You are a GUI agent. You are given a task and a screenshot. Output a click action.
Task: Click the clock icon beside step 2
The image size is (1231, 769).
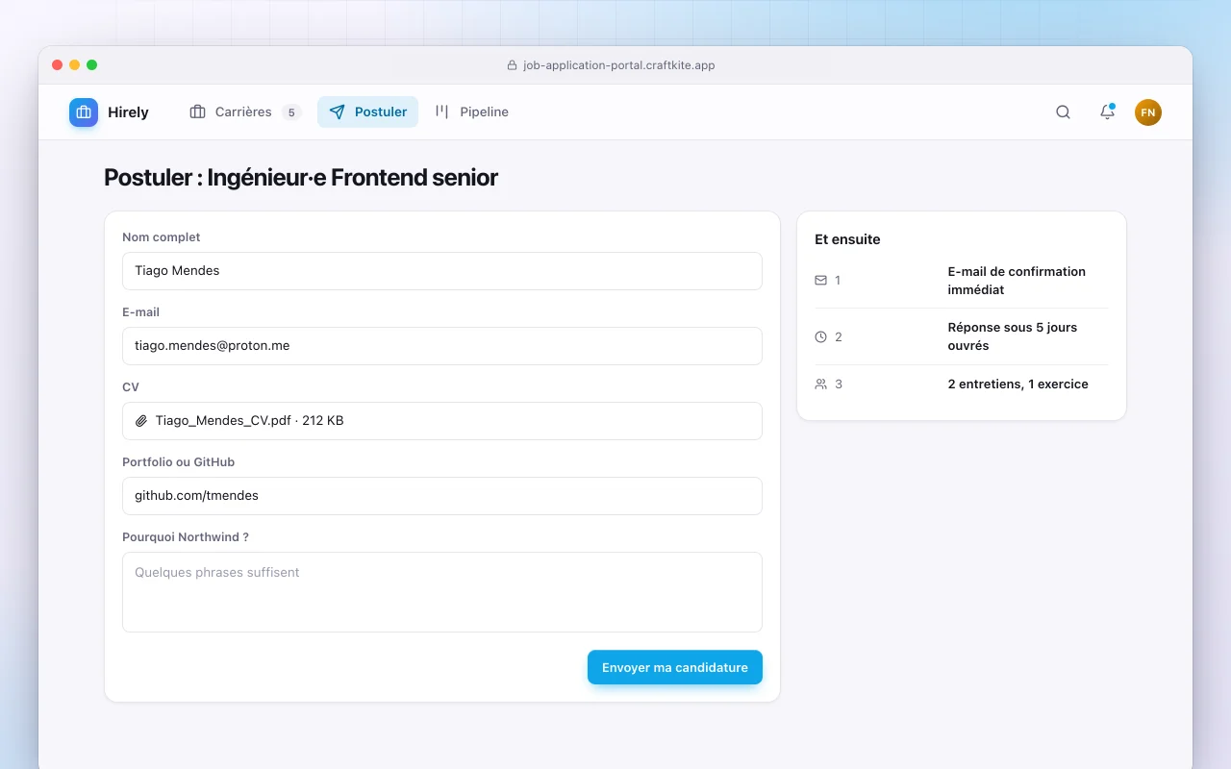pos(820,337)
